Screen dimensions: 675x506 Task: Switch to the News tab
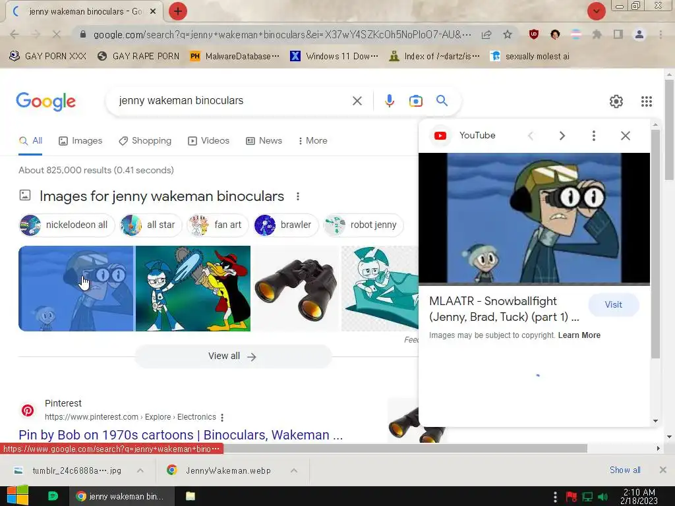pos(264,141)
